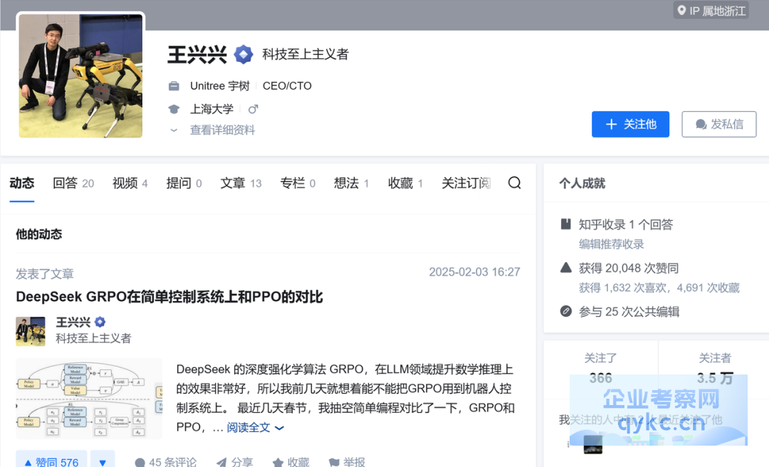Image resolution: width=769 pixels, height=467 pixels.
Task: Upvote the article with 赞同 576 button
Action: pyautogui.click(x=51, y=461)
